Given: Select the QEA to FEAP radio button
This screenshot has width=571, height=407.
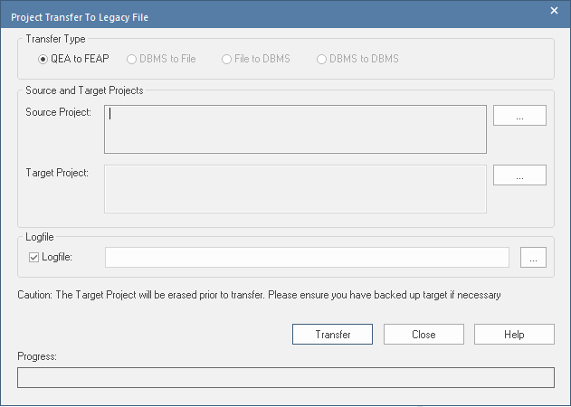Looking at the screenshot, I should point(43,59).
